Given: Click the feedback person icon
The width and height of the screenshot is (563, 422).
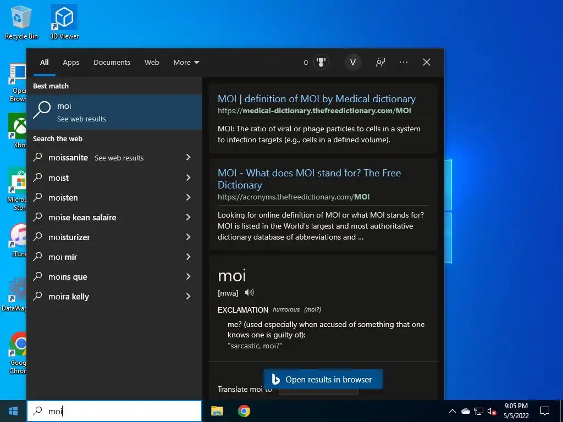Looking at the screenshot, I should [380, 63].
